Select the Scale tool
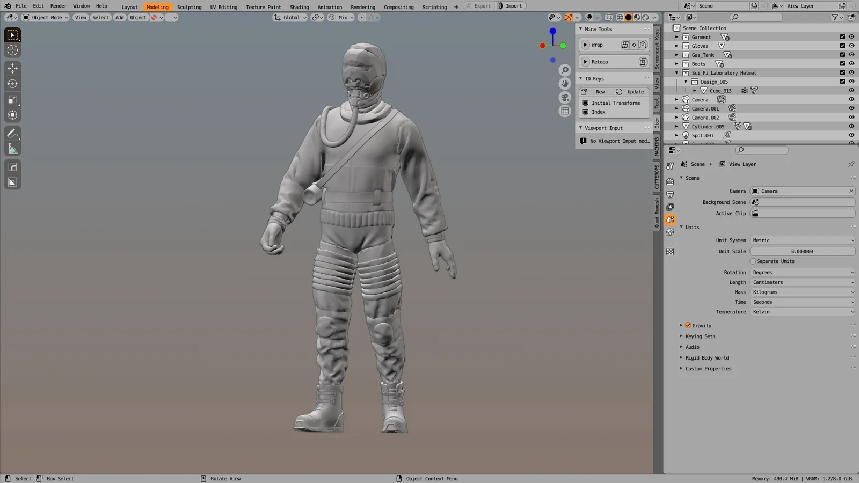The width and height of the screenshot is (859, 483). pos(12,99)
